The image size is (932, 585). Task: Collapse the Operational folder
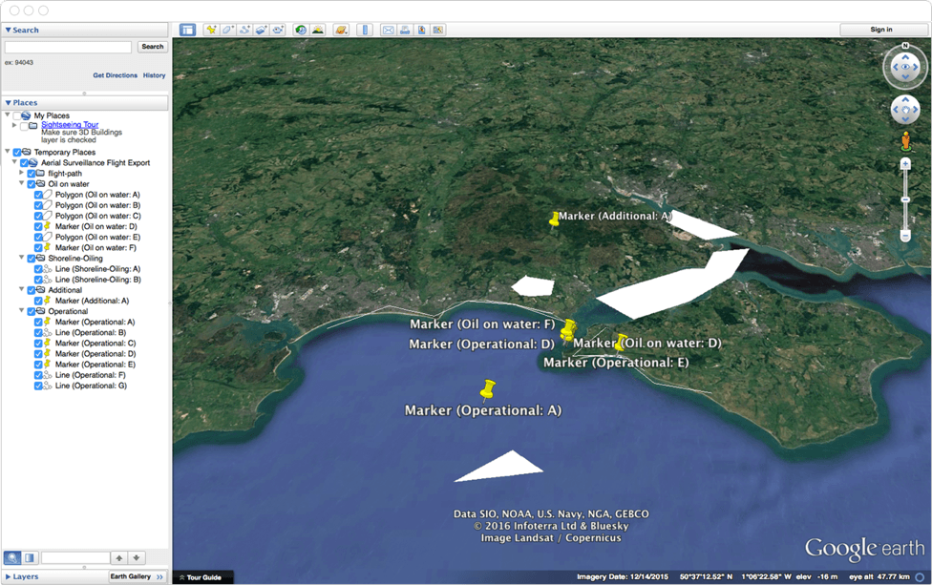click(x=21, y=310)
